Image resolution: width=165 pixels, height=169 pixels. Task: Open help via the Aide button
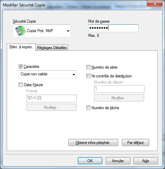coord(145,161)
